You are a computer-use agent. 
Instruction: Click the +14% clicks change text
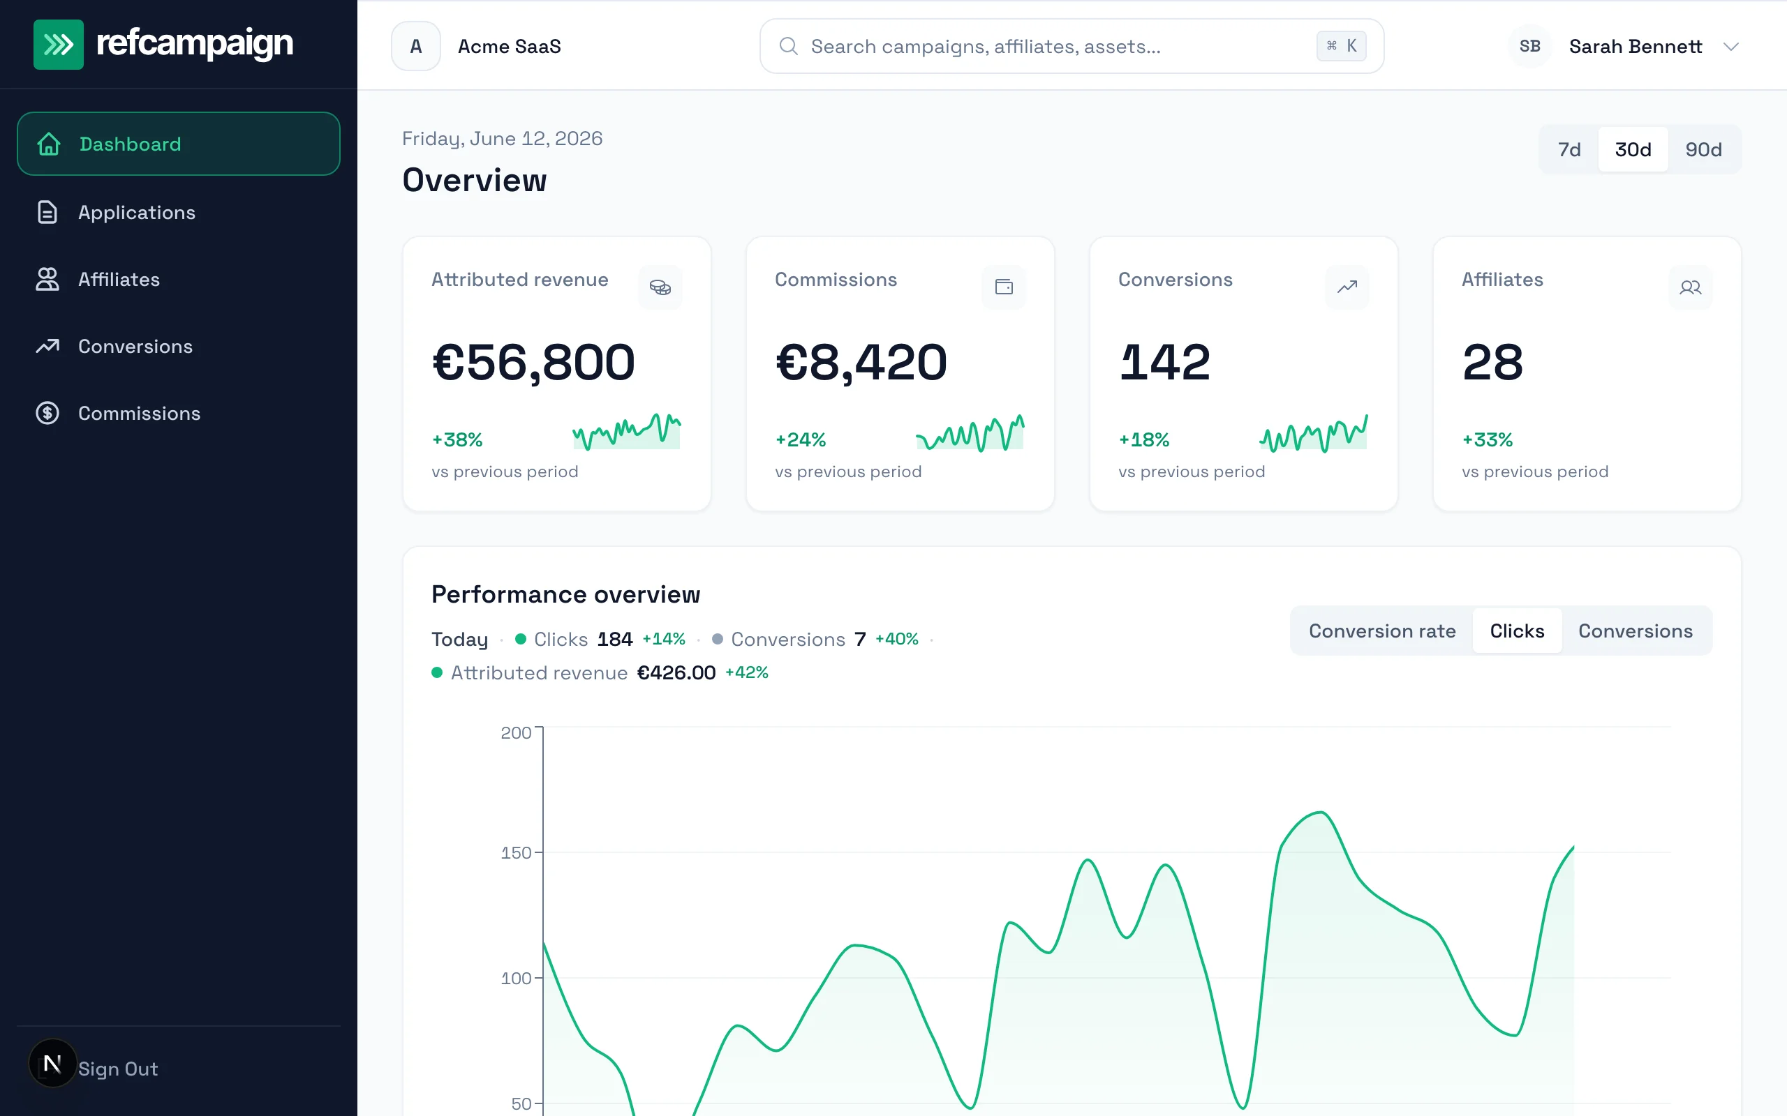[663, 639]
